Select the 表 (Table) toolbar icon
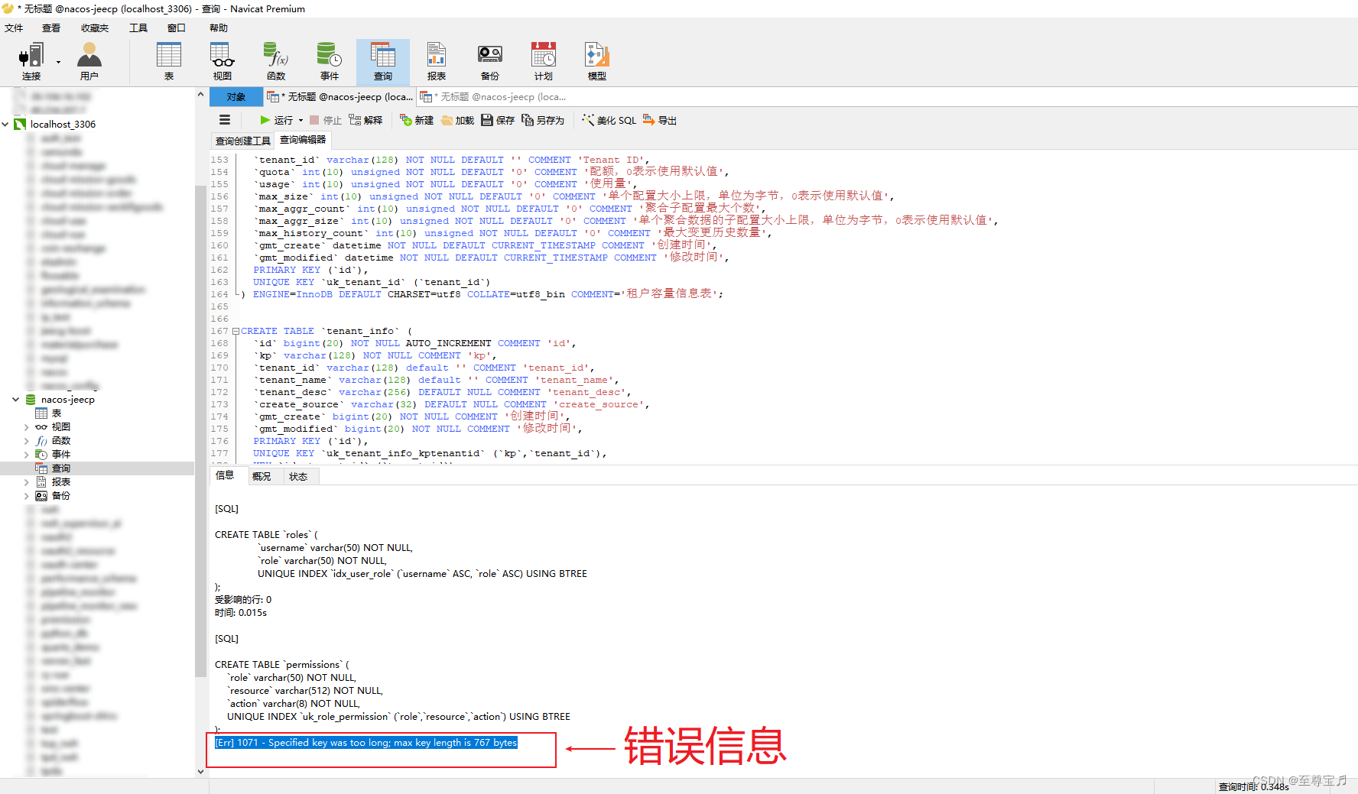1358x794 pixels. (x=169, y=61)
